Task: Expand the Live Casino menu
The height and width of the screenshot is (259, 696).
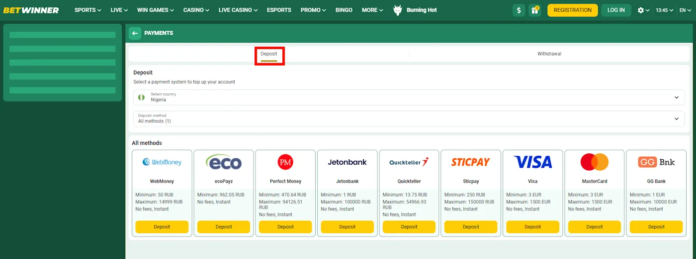Action: click(238, 10)
